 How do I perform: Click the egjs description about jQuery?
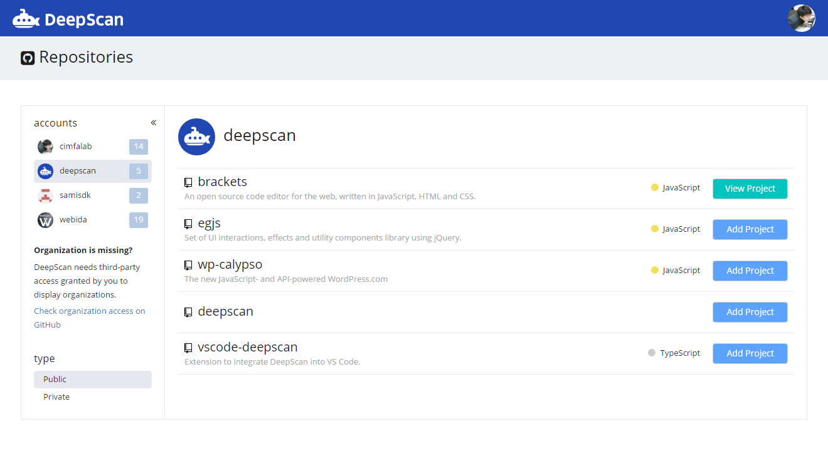tap(323, 237)
